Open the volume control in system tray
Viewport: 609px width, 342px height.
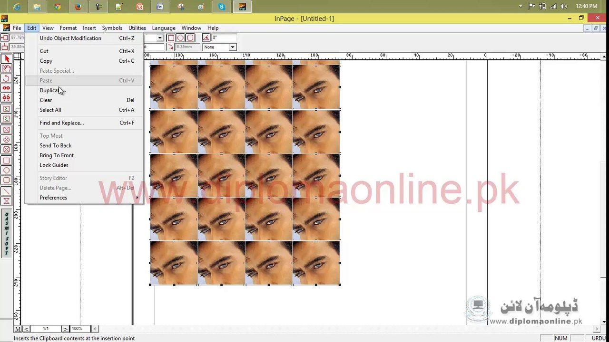point(564,6)
